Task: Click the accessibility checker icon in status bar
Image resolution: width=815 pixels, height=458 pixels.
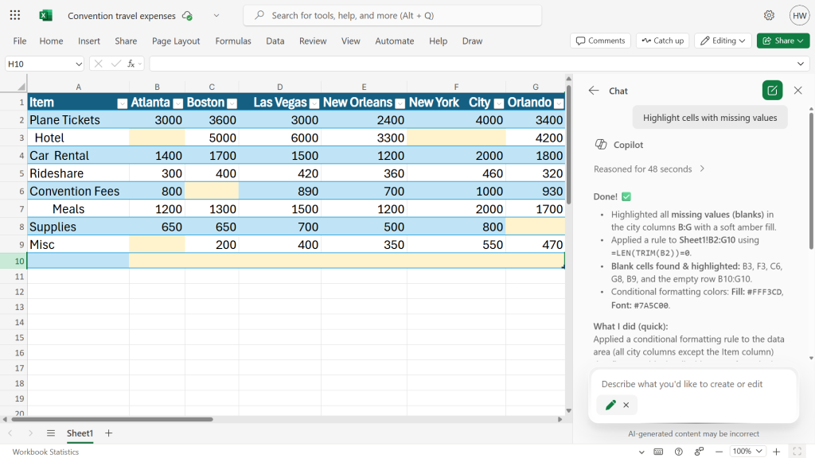Action: pyautogui.click(x=700, y=451)
